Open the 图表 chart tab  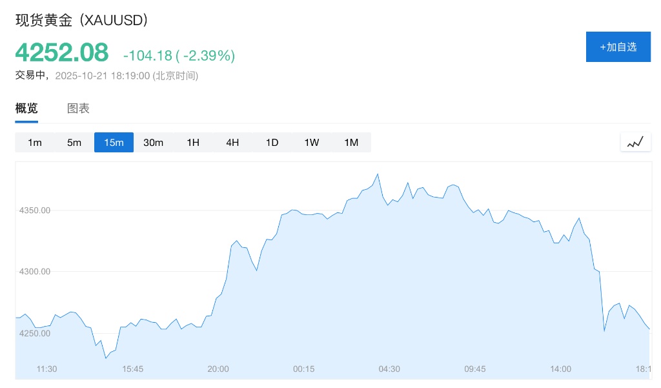[78, 108]
